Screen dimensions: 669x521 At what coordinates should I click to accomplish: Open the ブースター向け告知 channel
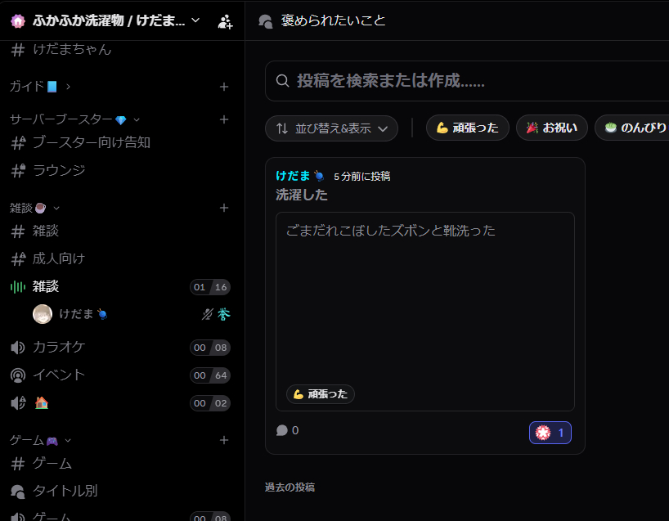click(x=91, y=142)
